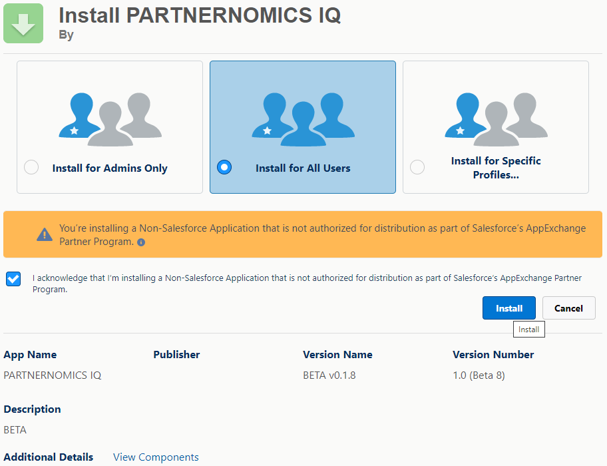The height and width of the screenshot is (466, 607).
Task: Click the acknowledgement text beside the checkbox
Action: pyautogui.click(x=307, y=284)
